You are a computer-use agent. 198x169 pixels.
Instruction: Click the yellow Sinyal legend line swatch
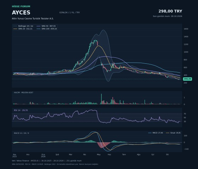pos(168,133)
